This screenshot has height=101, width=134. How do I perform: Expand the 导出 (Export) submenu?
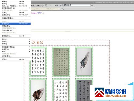[15, 41]
